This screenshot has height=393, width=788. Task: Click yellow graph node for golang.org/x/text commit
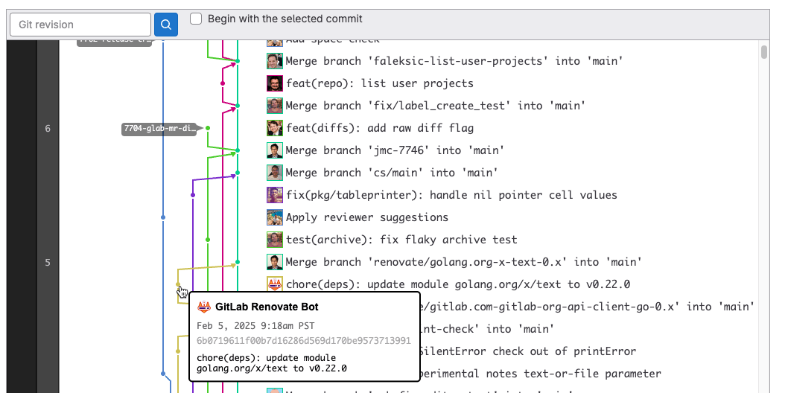pos(178,284)
